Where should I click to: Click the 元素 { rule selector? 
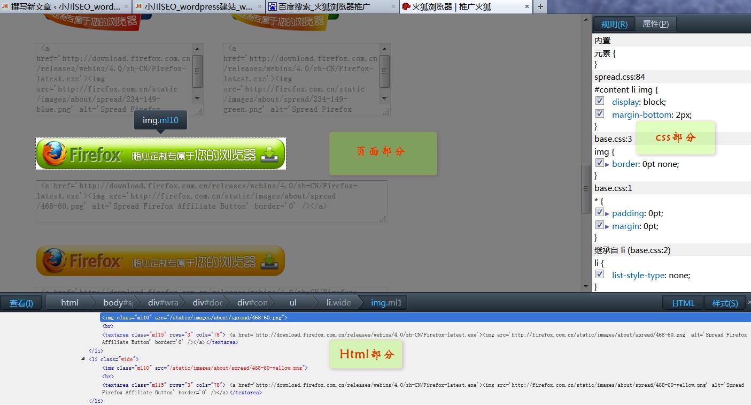pos(606,53)
